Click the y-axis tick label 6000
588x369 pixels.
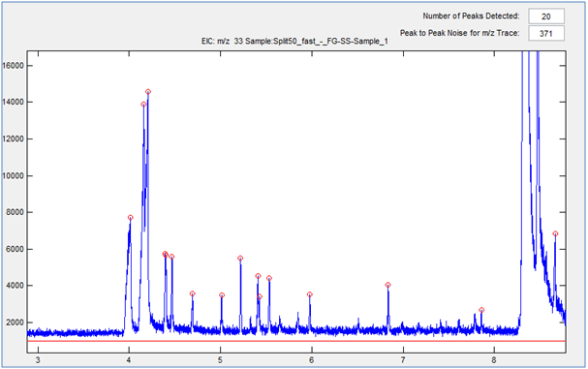pos(15,249)
